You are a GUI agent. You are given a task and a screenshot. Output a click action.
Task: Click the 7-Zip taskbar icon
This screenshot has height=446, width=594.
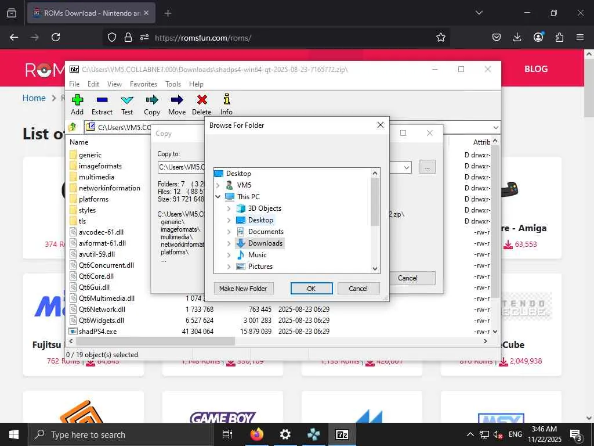(x=342, y=434)
